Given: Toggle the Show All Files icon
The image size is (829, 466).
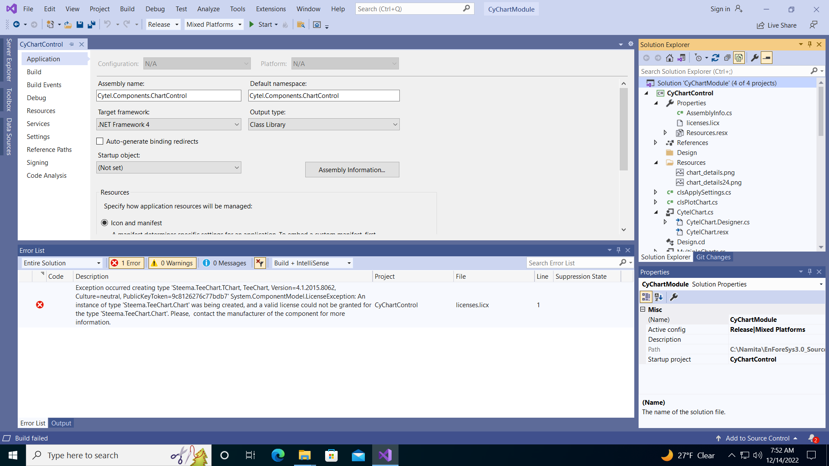Looking at the screenshot, I should point(739,58).
